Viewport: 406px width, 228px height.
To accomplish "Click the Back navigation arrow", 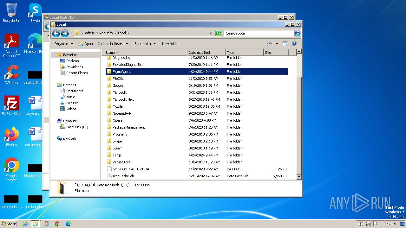I will click(x=56, y=33).
